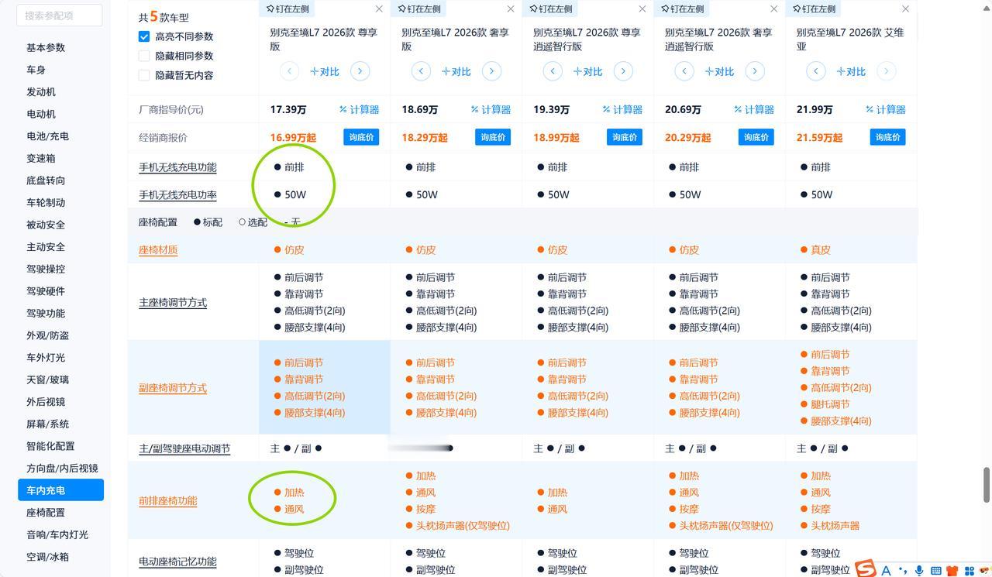Click the previous-model arrow in the 19.39万 column
The width and height of the screenshot is (992, 577).
point(553,71)
